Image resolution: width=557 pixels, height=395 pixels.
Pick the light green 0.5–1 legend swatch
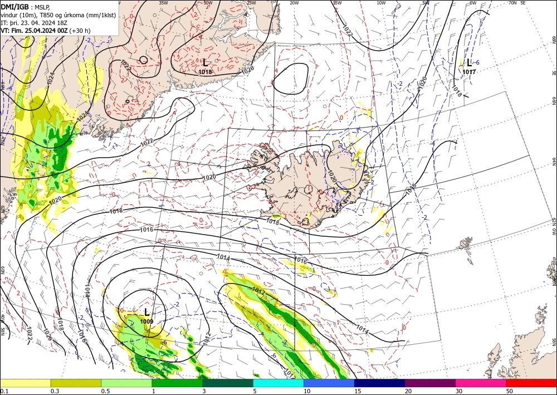click(126, 383)
